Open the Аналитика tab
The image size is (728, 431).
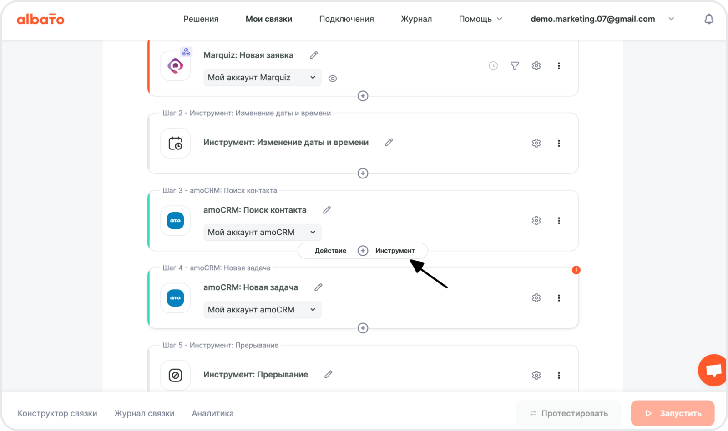point(212,413)
